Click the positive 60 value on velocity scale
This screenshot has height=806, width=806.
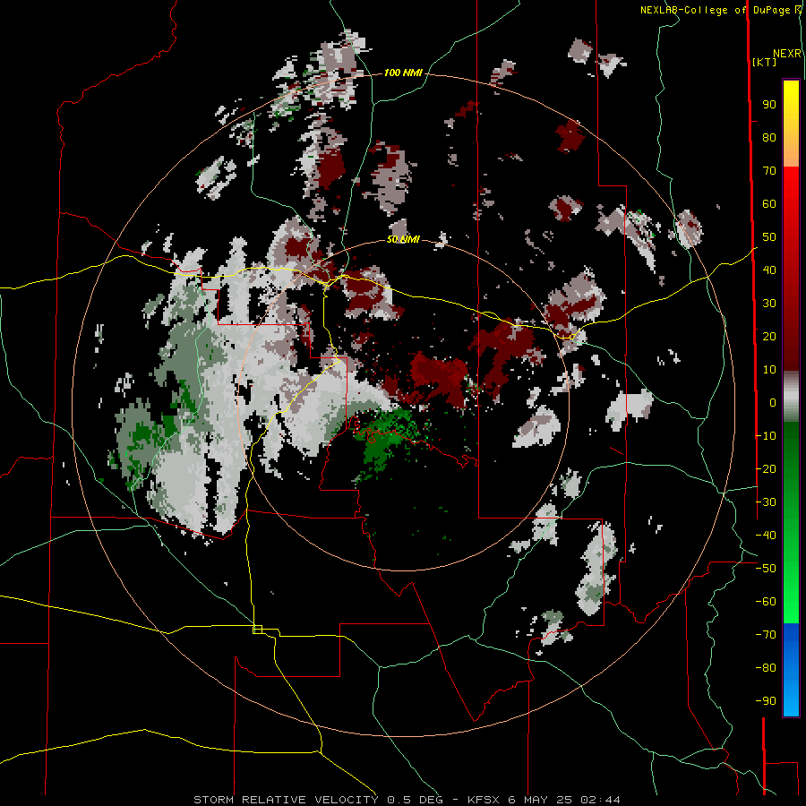tap(769, 204)
